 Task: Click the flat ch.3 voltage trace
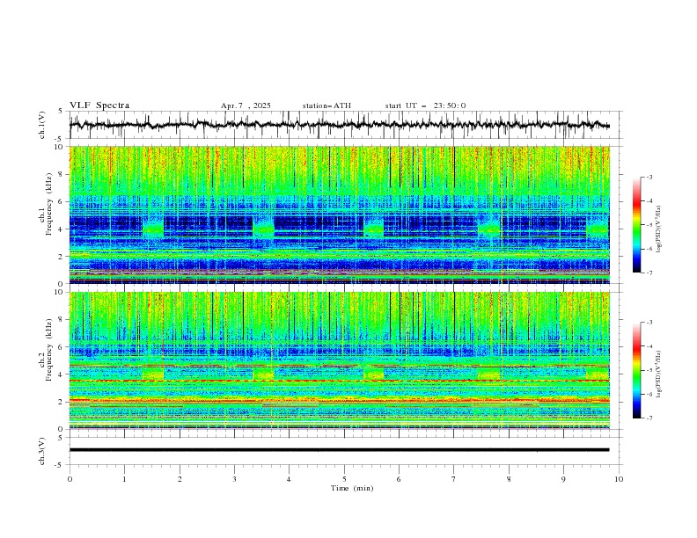tap(339, 450)
